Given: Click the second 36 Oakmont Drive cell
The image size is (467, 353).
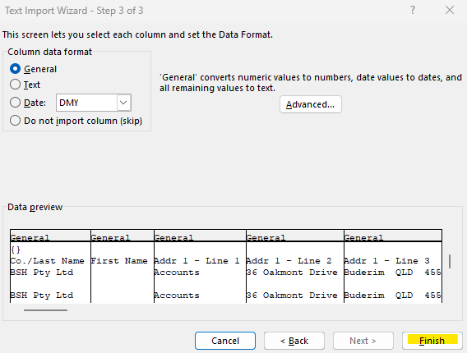Looking at the screenshot, I should [x=292, y=296].
